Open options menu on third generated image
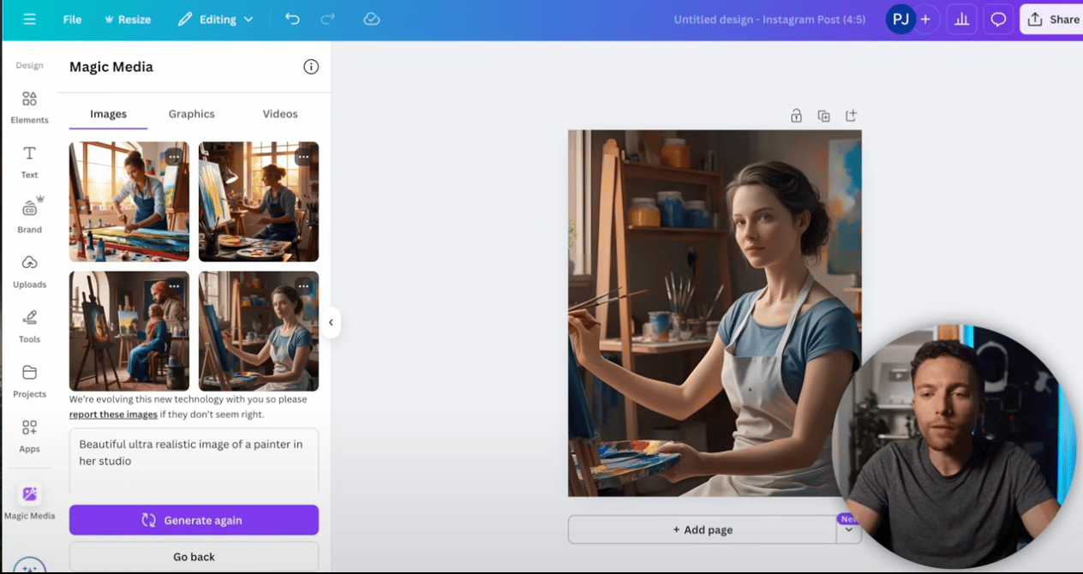 (x=174, y=286)
